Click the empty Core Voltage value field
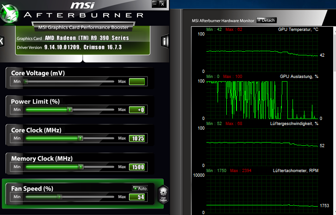336x215 pixels. click(x=137, y=81)
